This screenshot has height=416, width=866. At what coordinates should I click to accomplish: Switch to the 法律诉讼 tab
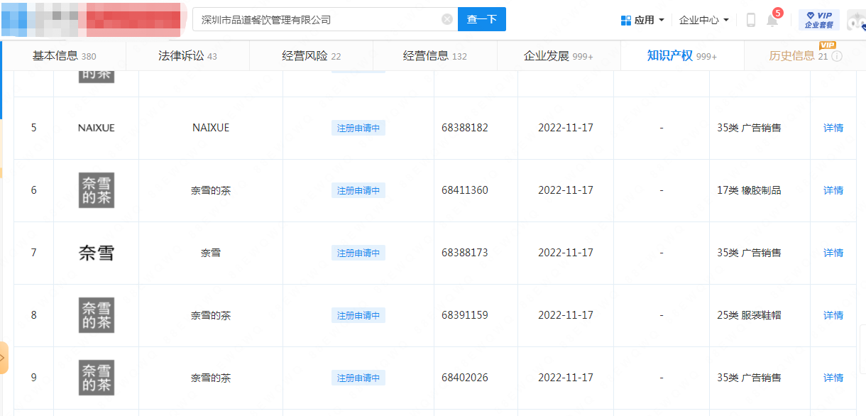187,56
